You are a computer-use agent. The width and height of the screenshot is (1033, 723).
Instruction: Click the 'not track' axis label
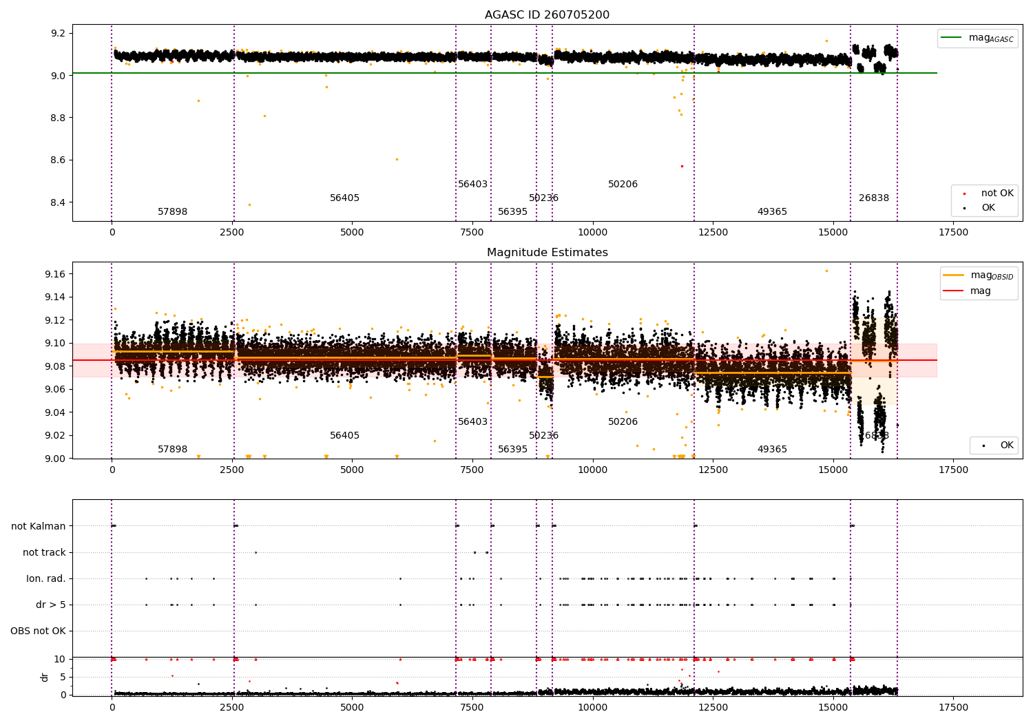(44, 553)
